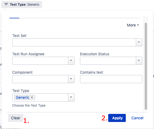The width and height of the screenshot is (154, 129).
Task: Focus the Contains text field
Action: (x=111, y=79)
